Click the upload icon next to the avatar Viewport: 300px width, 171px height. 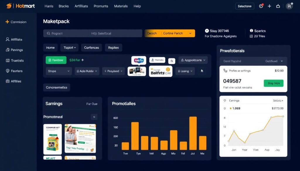(x=278, y=6)
